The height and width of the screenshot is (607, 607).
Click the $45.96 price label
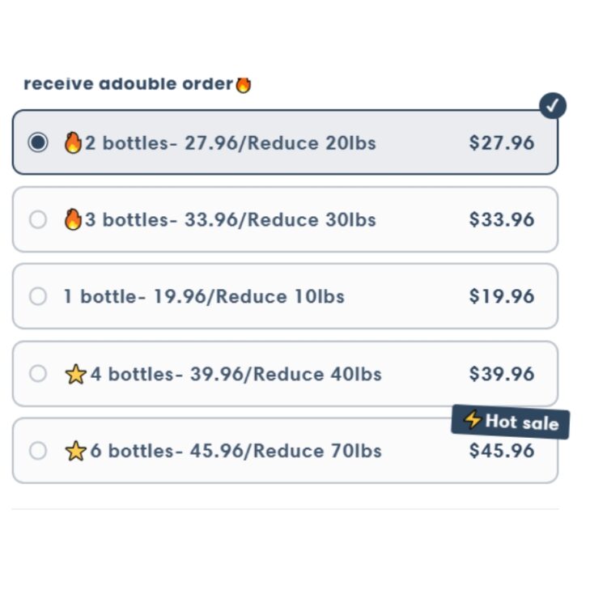(x=502, y=451)
